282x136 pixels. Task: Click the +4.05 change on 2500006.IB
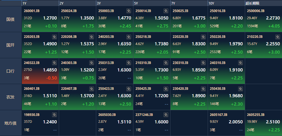pyautogui.click(x=273, y=26)
